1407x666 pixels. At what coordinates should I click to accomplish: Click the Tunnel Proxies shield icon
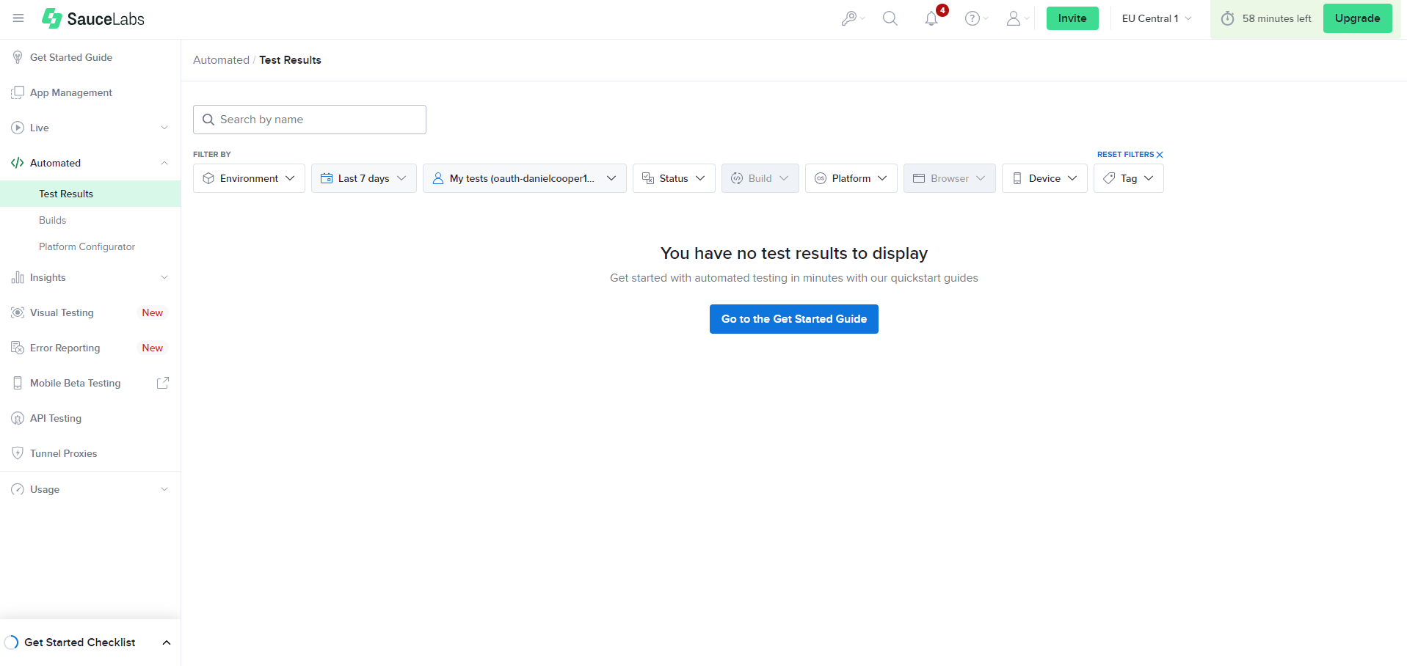[x=18, y=453]
